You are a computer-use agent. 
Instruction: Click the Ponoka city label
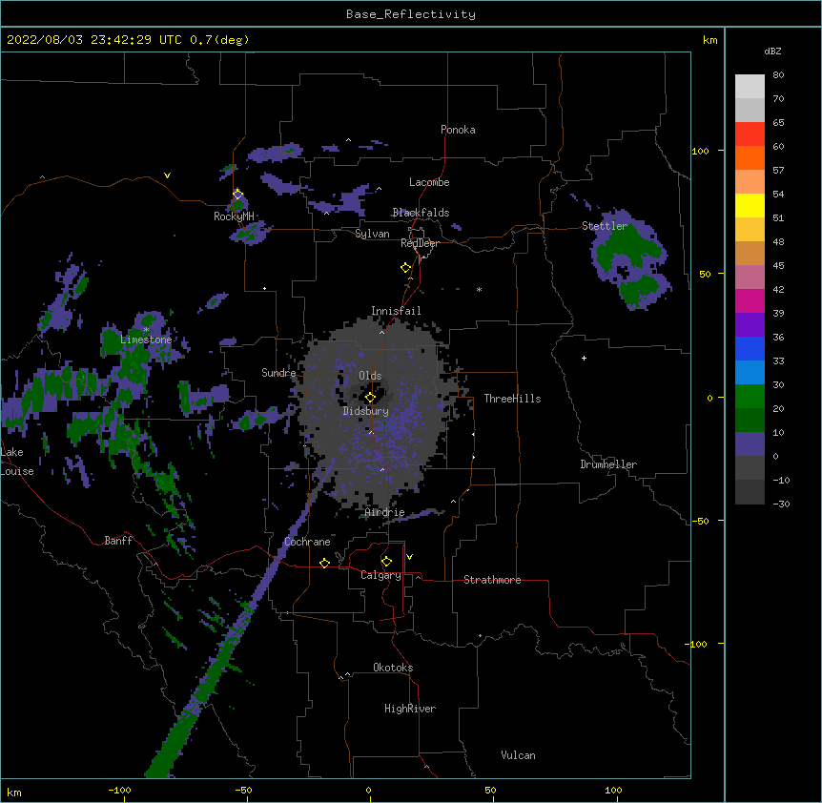[x=458, y=130]
